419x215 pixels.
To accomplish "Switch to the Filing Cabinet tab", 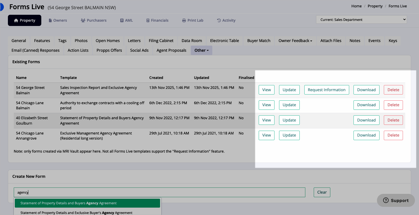I will [x=161, y=41].
